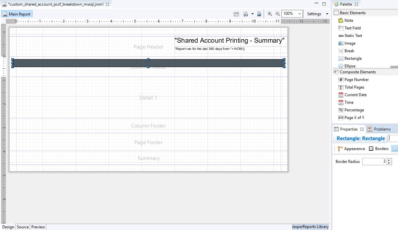This screenshot has width=398, height=230.
Task: Collapse the Composite Elements palette group
Action: (366, 72)
